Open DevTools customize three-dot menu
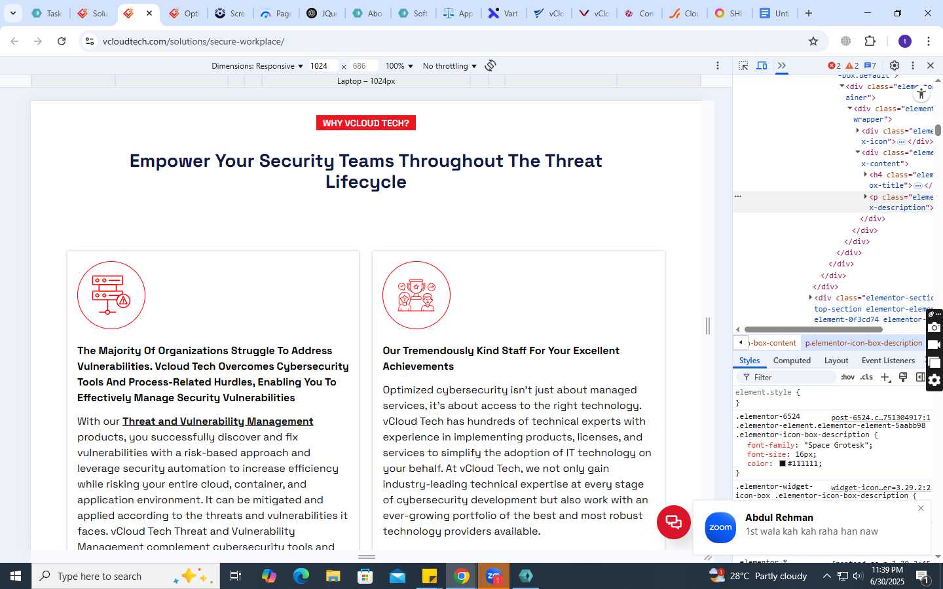Image resolution: width=943 pixels, height=589 pixels. click(913, 65)
